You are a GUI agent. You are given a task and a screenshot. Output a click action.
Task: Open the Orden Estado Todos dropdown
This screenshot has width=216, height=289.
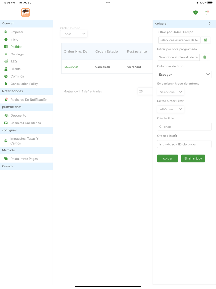click(74, 34)
